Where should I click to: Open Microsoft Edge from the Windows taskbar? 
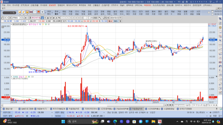pos(115,121)
